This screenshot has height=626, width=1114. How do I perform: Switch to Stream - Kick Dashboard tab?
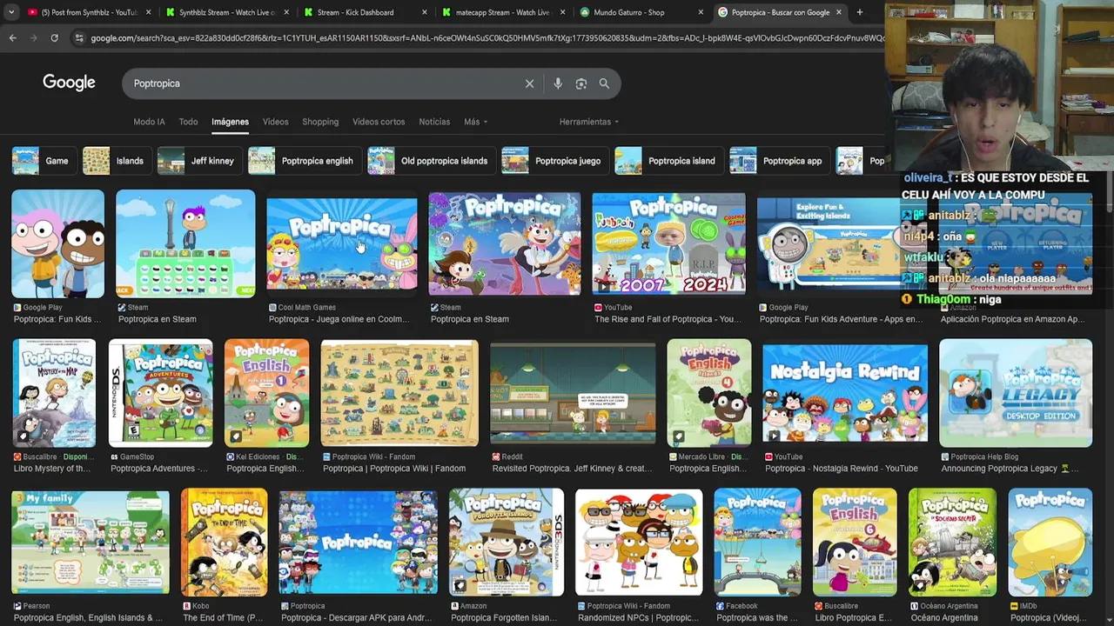356,12
